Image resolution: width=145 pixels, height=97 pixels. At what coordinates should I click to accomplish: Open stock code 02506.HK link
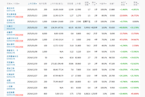pyautogui.click(x=11, y=59)
